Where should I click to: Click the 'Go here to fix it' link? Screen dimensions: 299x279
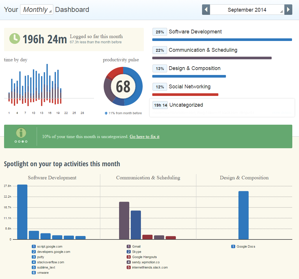pyautogui.click(x=144, y=137)
